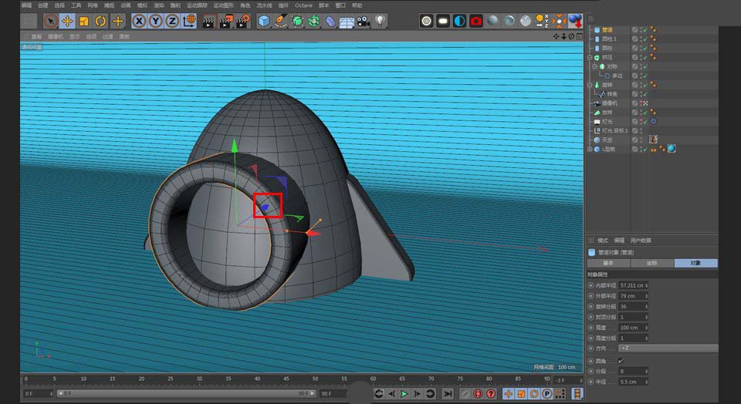The height and width of the screenshot is (404, 741).
Task: Activate the Move tool
Action: (68, 22)
